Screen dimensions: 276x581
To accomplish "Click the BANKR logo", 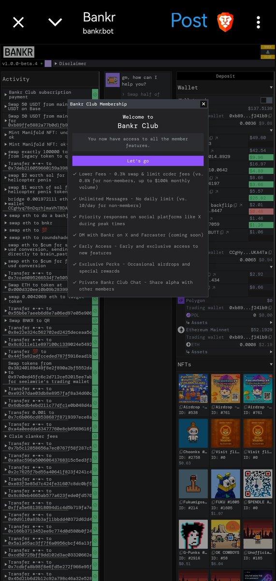I will (x=19, y=52).
